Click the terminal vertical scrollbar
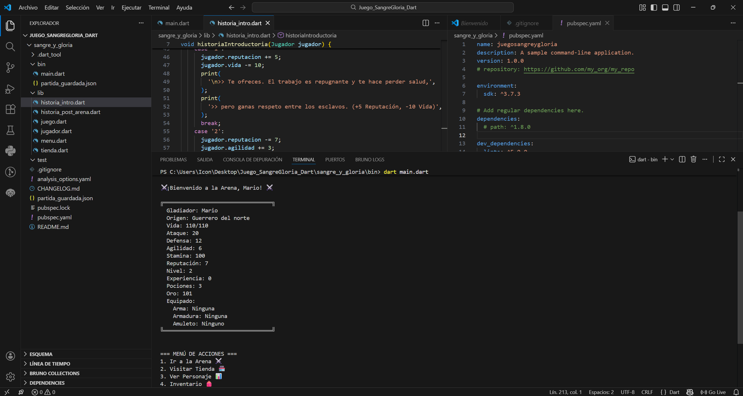Viewport: 743px width, 396px height. click(739, 277)
